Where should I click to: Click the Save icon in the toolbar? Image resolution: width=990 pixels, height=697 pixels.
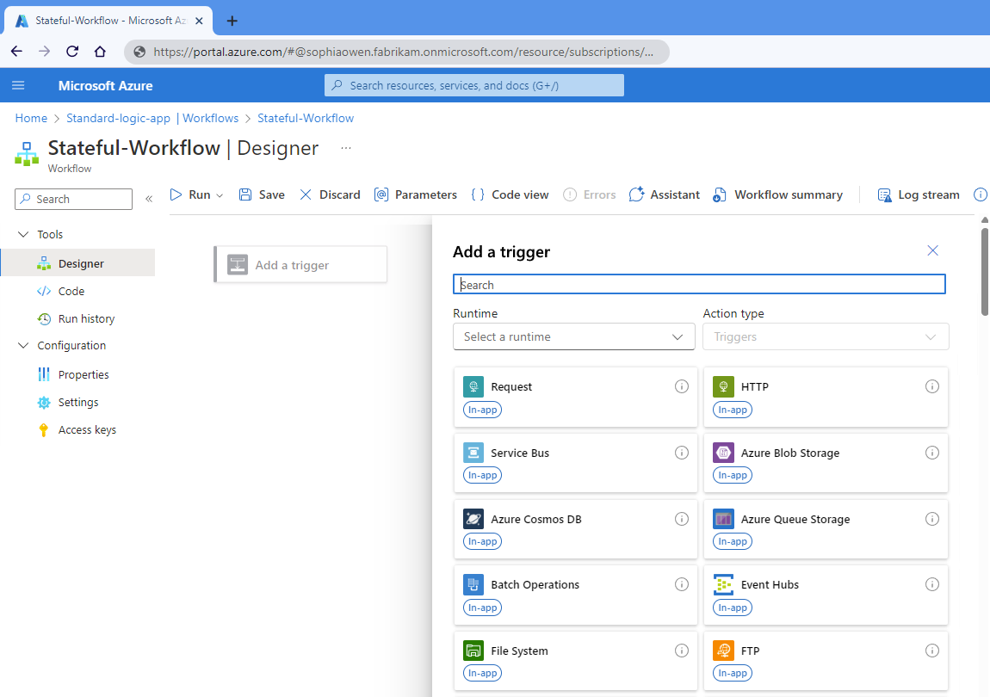coord(245,194)
